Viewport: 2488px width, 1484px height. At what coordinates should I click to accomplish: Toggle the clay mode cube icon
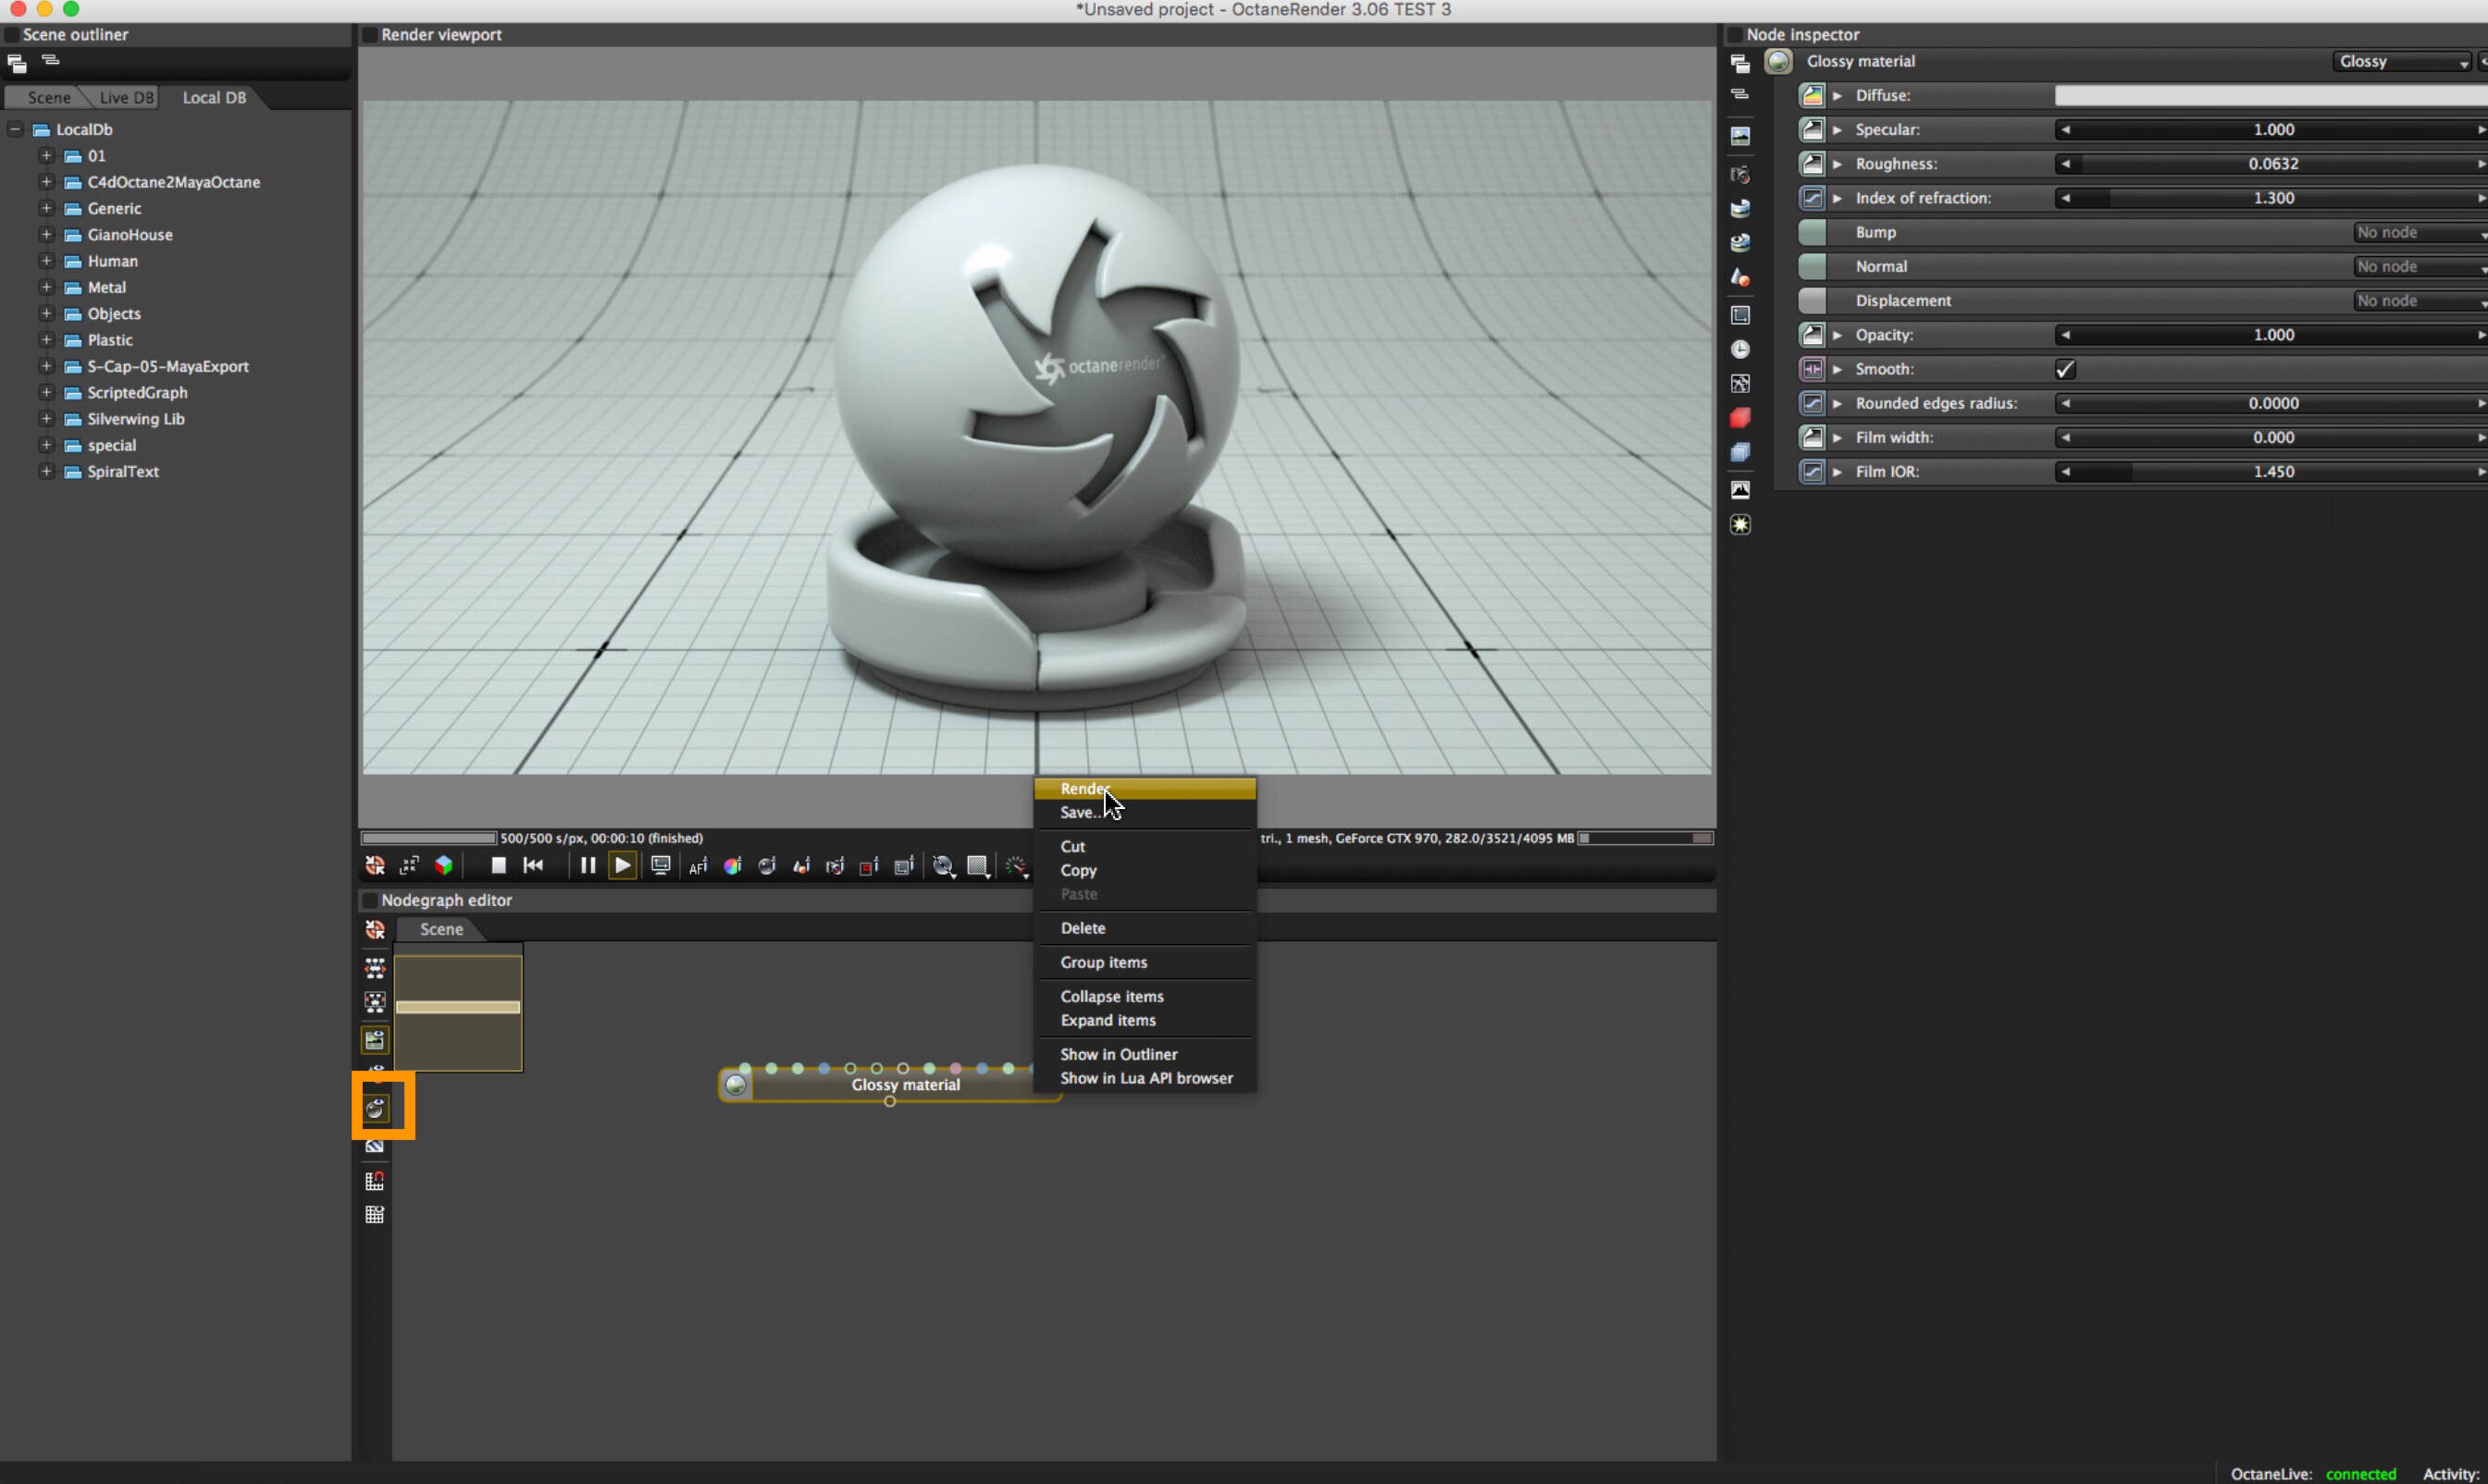(x=443, y=866)
